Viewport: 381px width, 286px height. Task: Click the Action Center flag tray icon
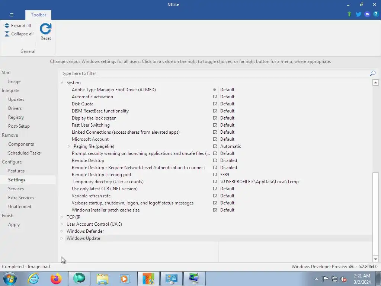325,279
